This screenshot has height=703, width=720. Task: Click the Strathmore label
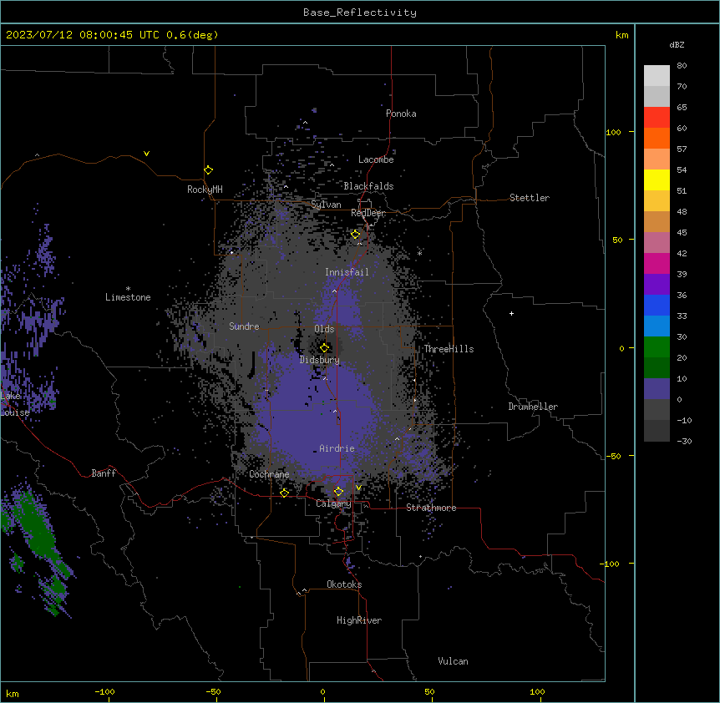(431, 508)
